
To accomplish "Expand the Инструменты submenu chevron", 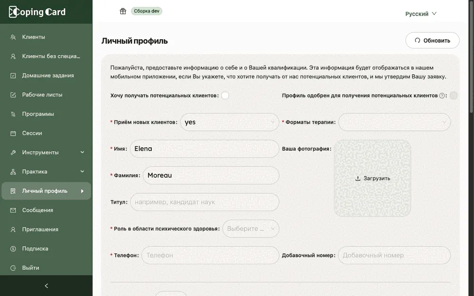I will pos(82,152).
